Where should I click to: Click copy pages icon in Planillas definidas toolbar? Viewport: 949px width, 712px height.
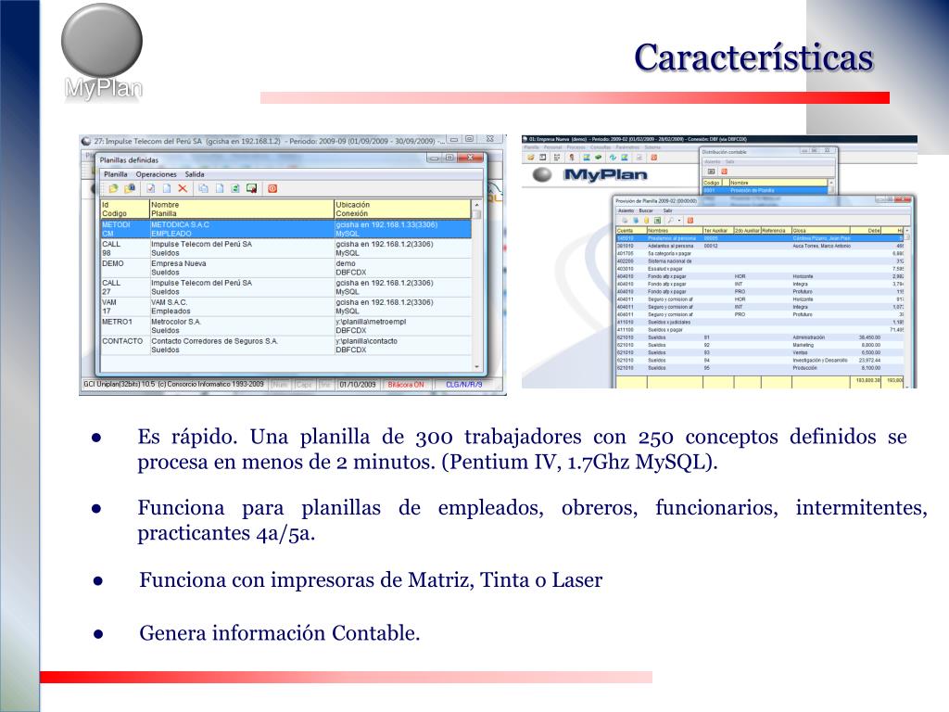tap(203, 188)
